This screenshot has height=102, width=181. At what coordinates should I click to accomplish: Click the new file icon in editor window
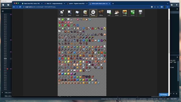3,5
